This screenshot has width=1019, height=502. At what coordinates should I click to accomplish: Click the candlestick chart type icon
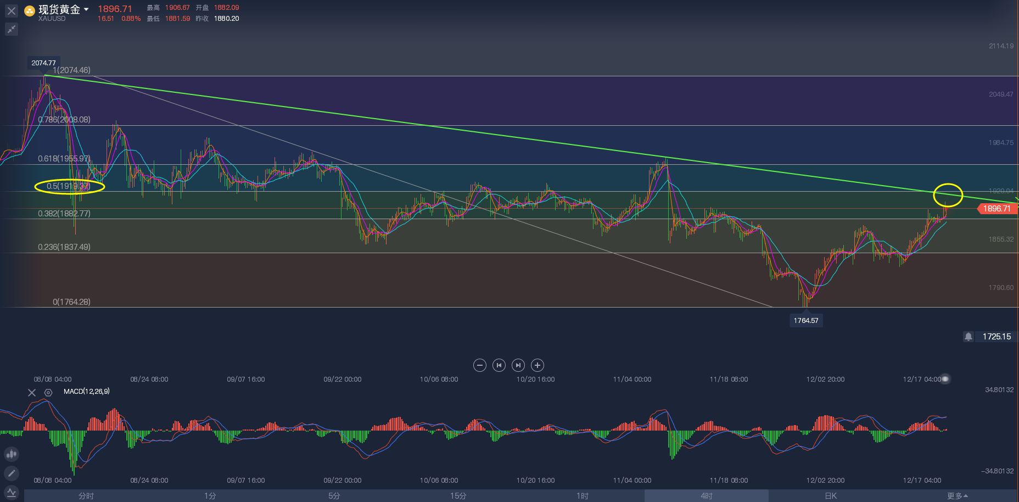12,454
